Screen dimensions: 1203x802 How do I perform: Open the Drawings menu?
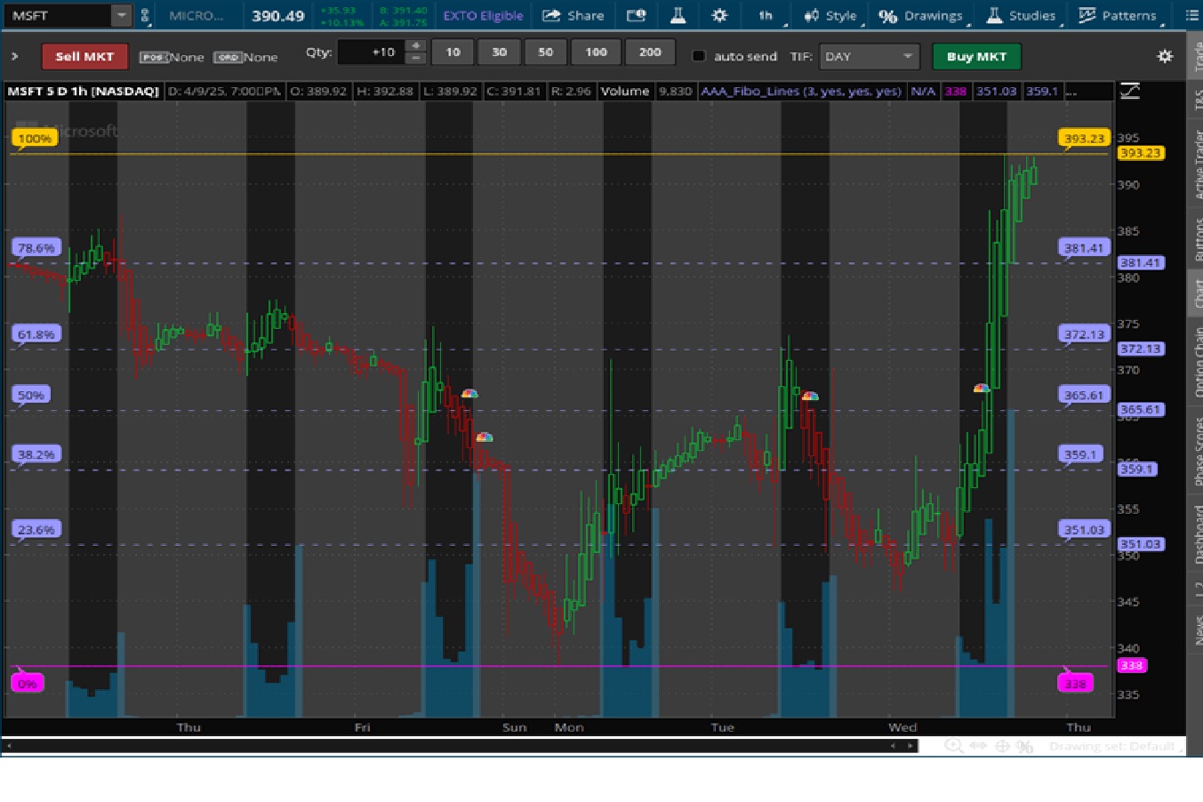tap(921, 15)
